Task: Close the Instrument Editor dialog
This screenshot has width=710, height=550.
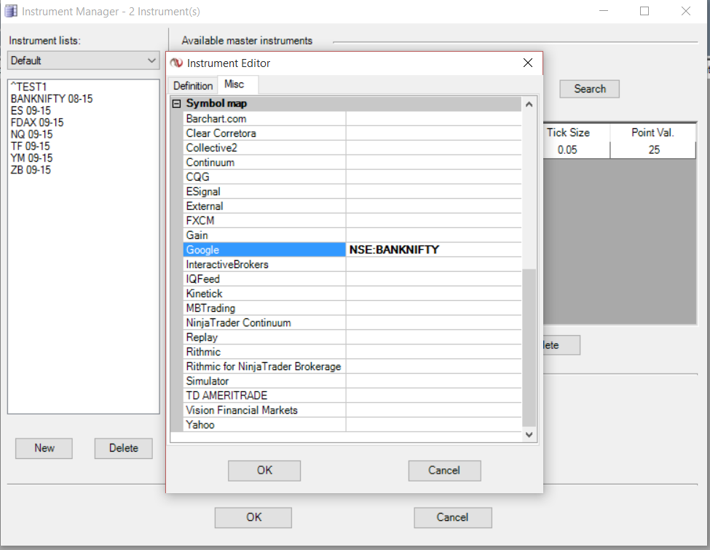Action: pyautogui.click(x=527, y=63)
